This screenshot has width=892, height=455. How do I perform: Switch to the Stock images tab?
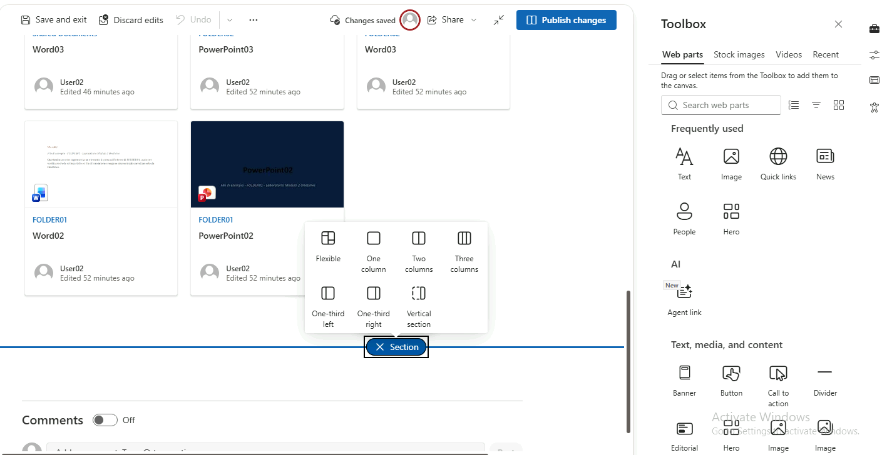(x=739, y=54)
